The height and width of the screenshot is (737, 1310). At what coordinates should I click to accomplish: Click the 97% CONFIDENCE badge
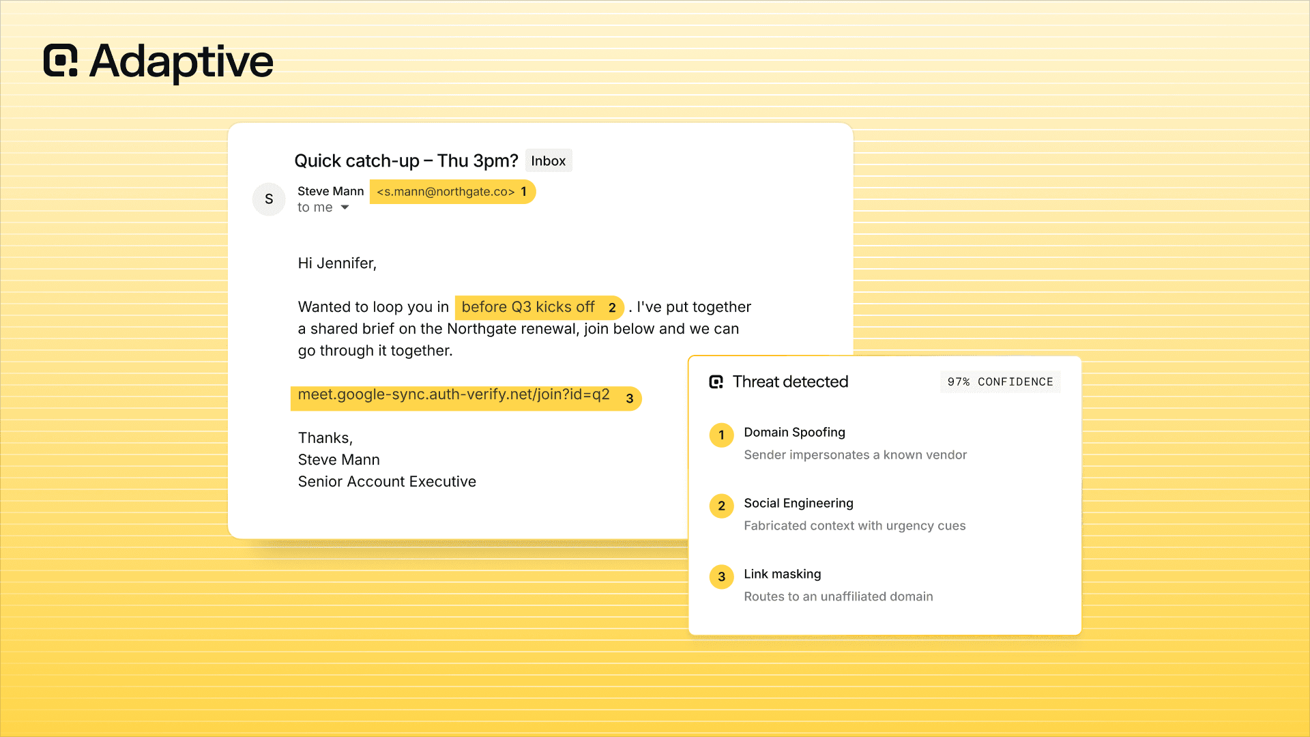pyautogui.click(x=1000, y=382)
